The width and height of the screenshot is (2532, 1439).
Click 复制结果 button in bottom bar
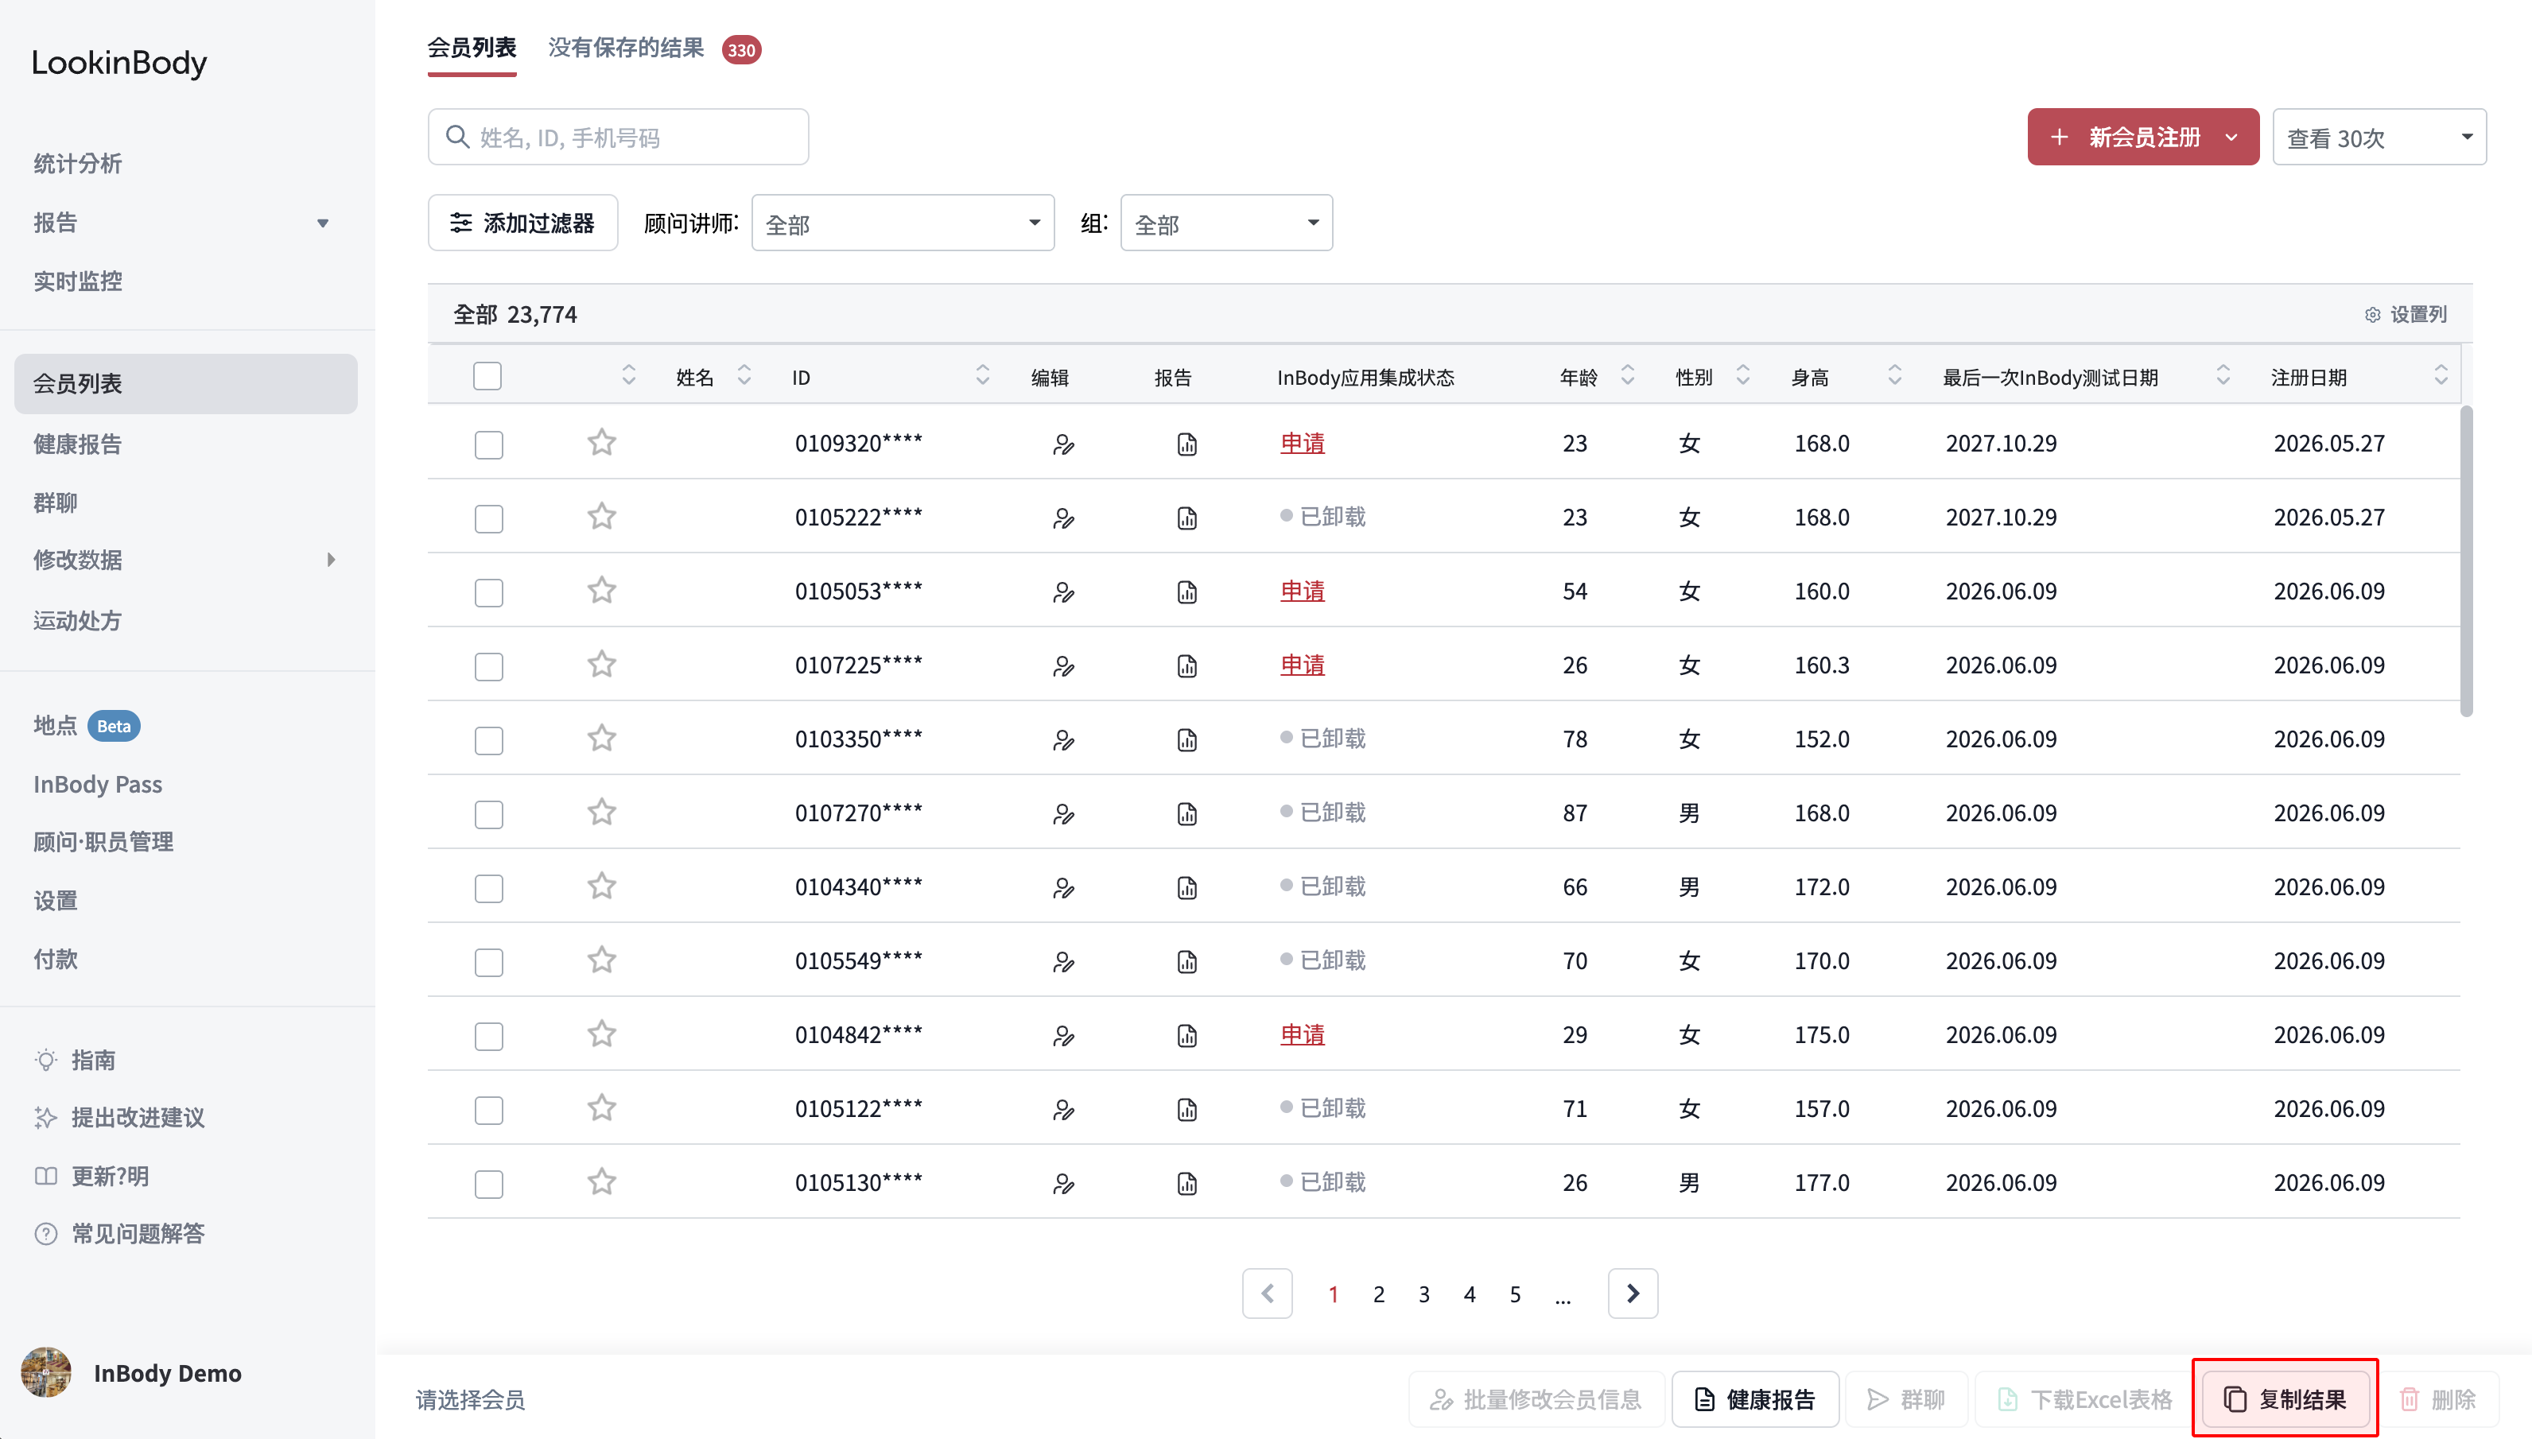(2285, 1398)
